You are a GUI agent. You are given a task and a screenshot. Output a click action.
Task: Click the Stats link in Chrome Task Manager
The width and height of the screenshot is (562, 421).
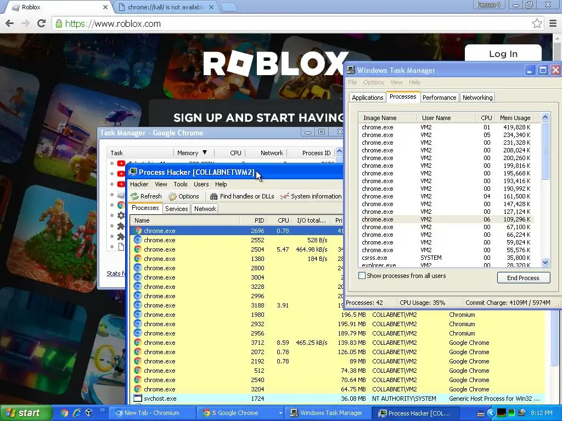point(116,274)
